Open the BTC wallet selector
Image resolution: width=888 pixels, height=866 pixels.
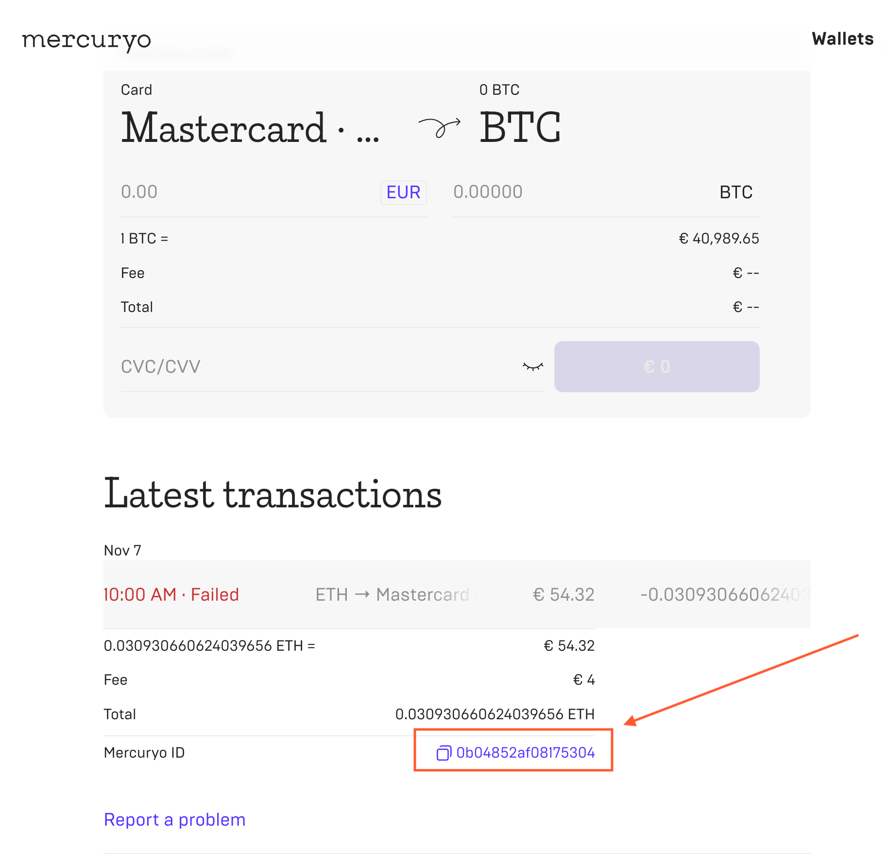click(520, 128)
